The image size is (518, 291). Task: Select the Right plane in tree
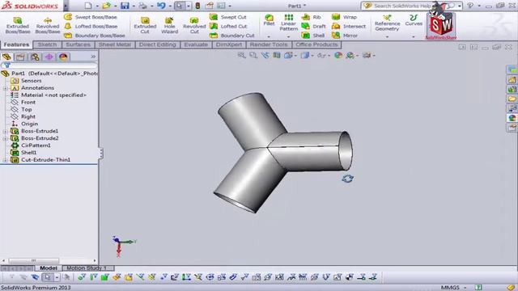click(28, 116)
